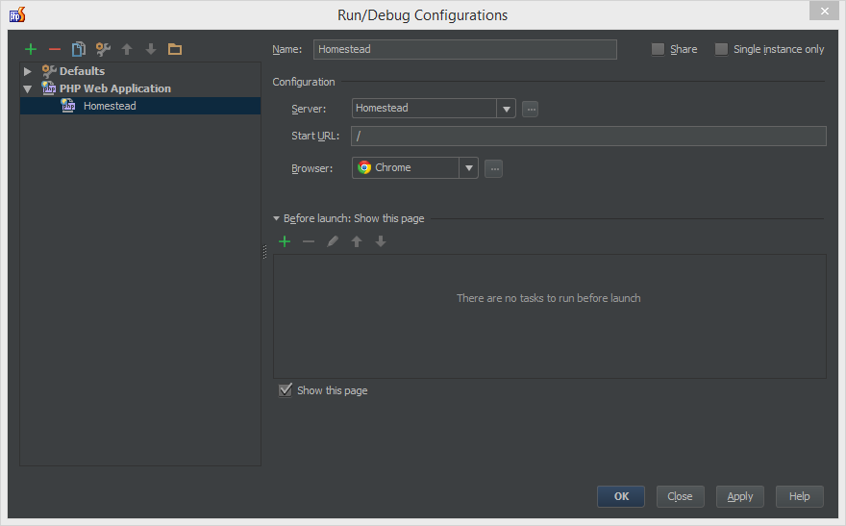Remove selected configuration with red minus
The image size is (846, 526).
55,49
